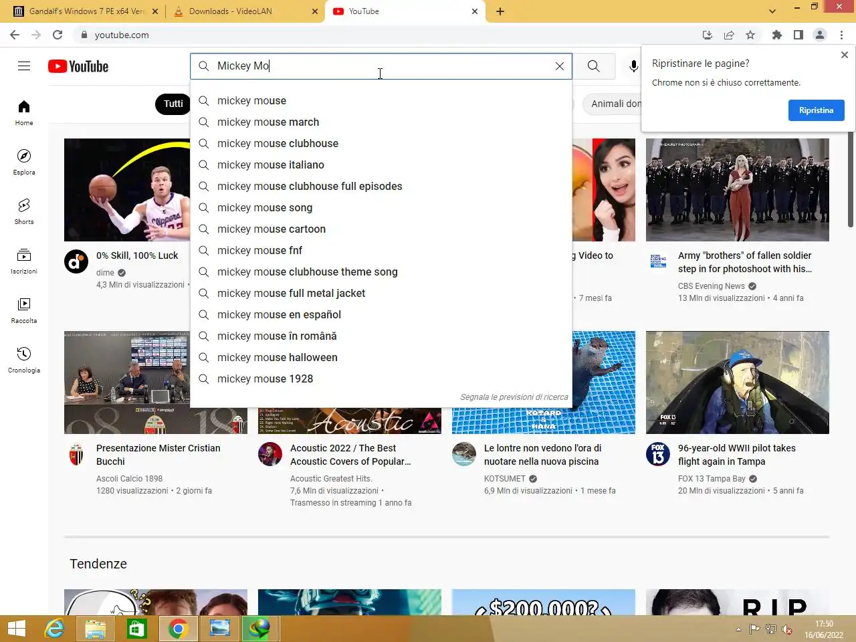The image size is (856, 642).
Task: Open the Army brothers fallen soldier thumbnail
Action: 738,190
